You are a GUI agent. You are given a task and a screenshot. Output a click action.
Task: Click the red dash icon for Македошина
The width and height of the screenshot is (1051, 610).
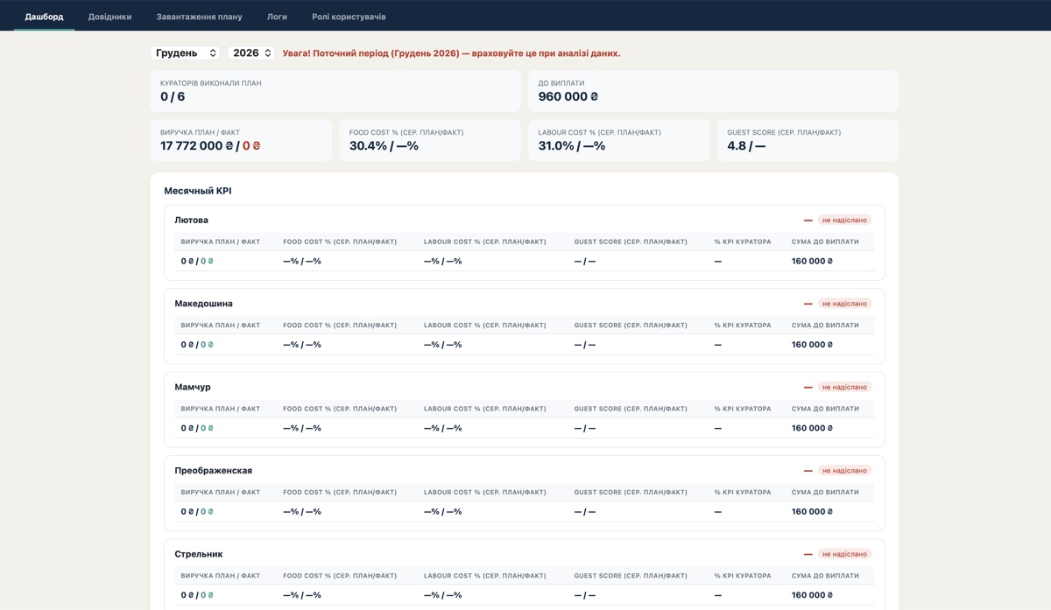(808, 304)
